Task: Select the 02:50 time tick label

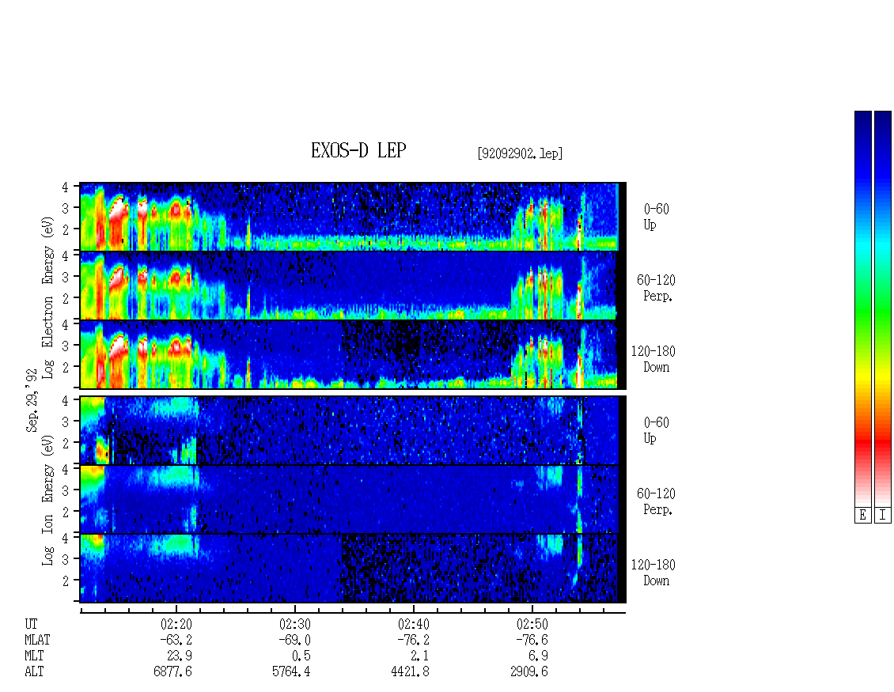Action: [x=532, y=624]
